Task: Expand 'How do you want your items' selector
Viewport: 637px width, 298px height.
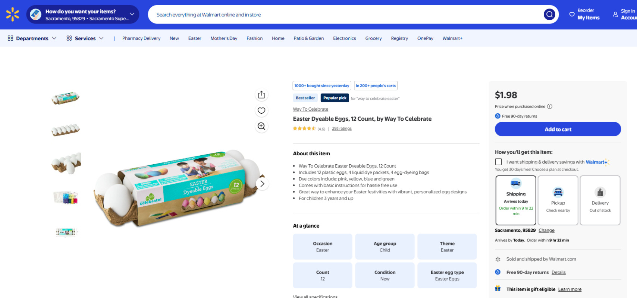Action: click(x=83, y=15)
